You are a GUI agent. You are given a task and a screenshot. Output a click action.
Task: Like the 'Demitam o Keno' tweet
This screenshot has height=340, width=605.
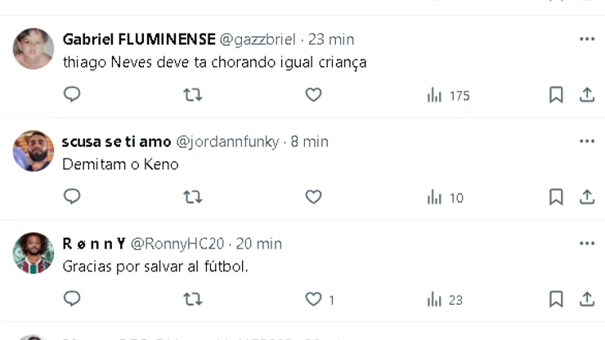click(x=313, y=197)
